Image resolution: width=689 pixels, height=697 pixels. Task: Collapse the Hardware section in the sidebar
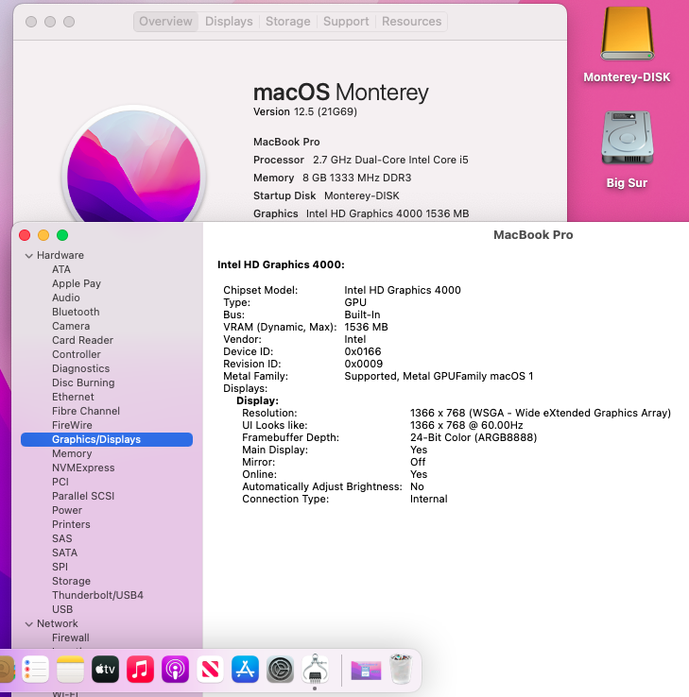29,256
